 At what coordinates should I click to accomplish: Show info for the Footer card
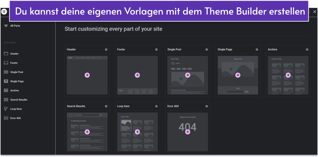click(x=156, y=50)
